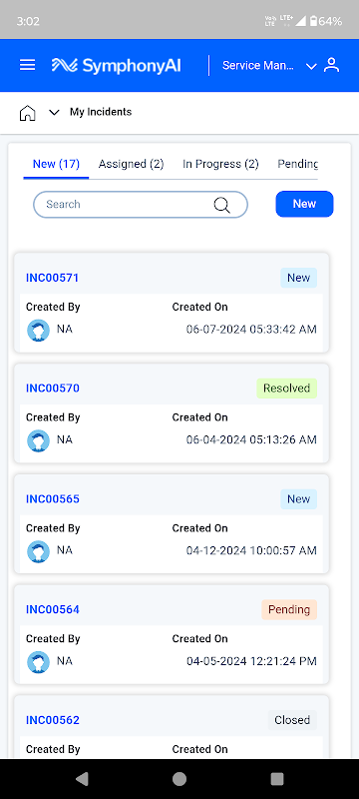Tap the creator avatar on INC00564
This screenshot has height=799, width=359.
38,662
